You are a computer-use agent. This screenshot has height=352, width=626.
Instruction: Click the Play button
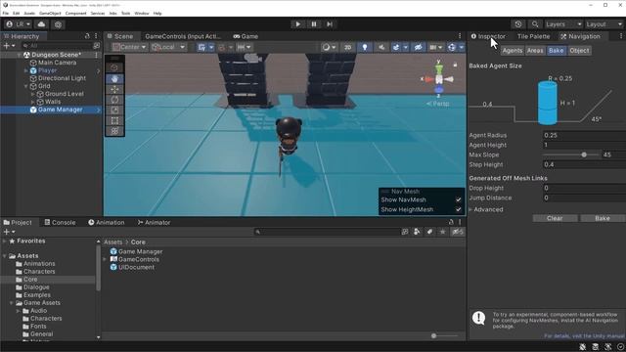point(297,24)
